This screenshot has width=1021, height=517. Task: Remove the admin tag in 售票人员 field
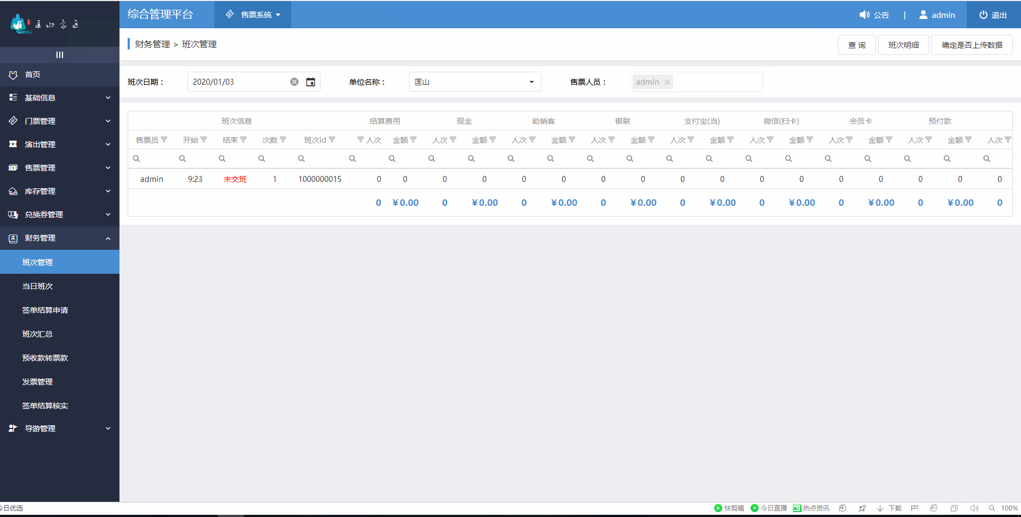click(667, 81)
